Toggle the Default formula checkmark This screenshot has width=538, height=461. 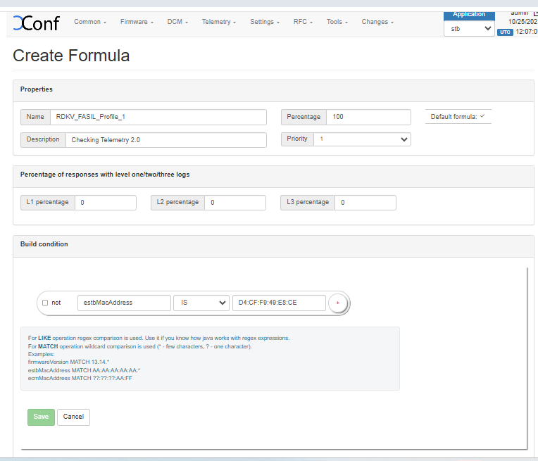point(482,116)
